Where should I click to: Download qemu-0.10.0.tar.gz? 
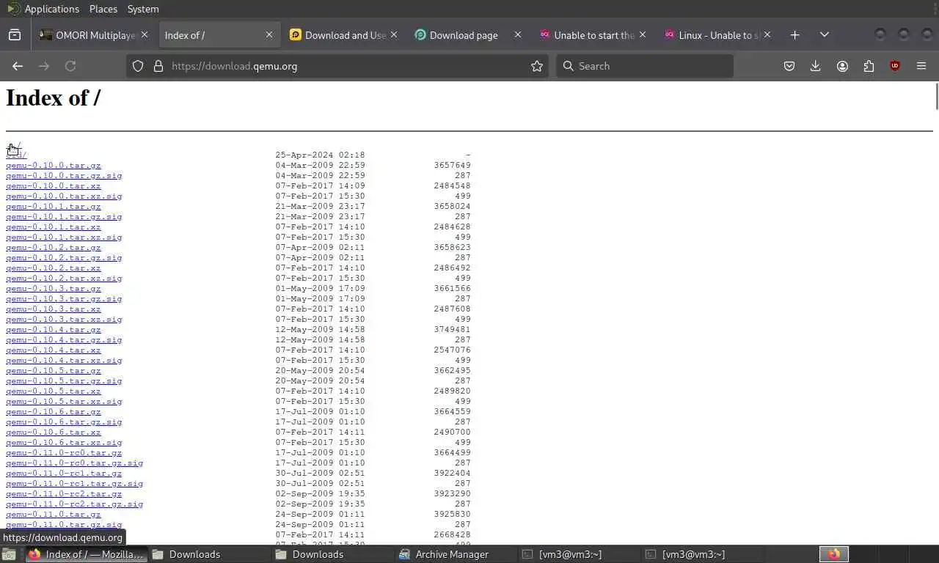pyautogui.click(x=54, y=166)
